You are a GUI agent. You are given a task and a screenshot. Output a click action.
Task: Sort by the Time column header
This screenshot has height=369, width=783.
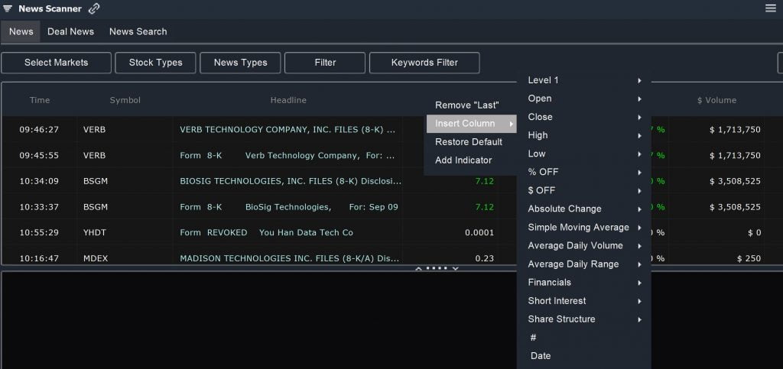click(40, 100)
